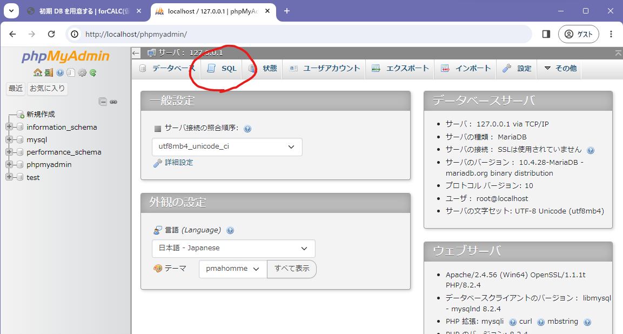
Task: Click help icon next to Language label
Action: pyautogui.click(x=230, y=230)
